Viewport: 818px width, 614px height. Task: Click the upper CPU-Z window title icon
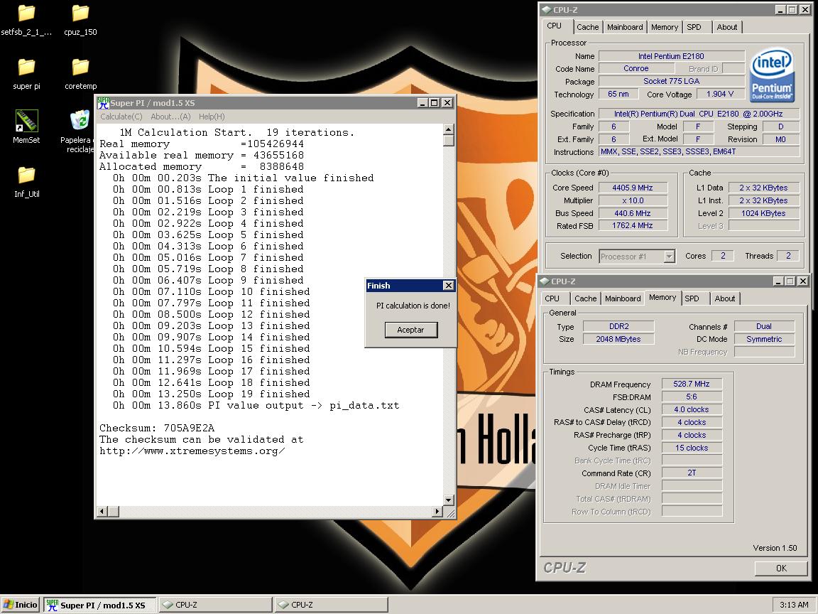546,9
